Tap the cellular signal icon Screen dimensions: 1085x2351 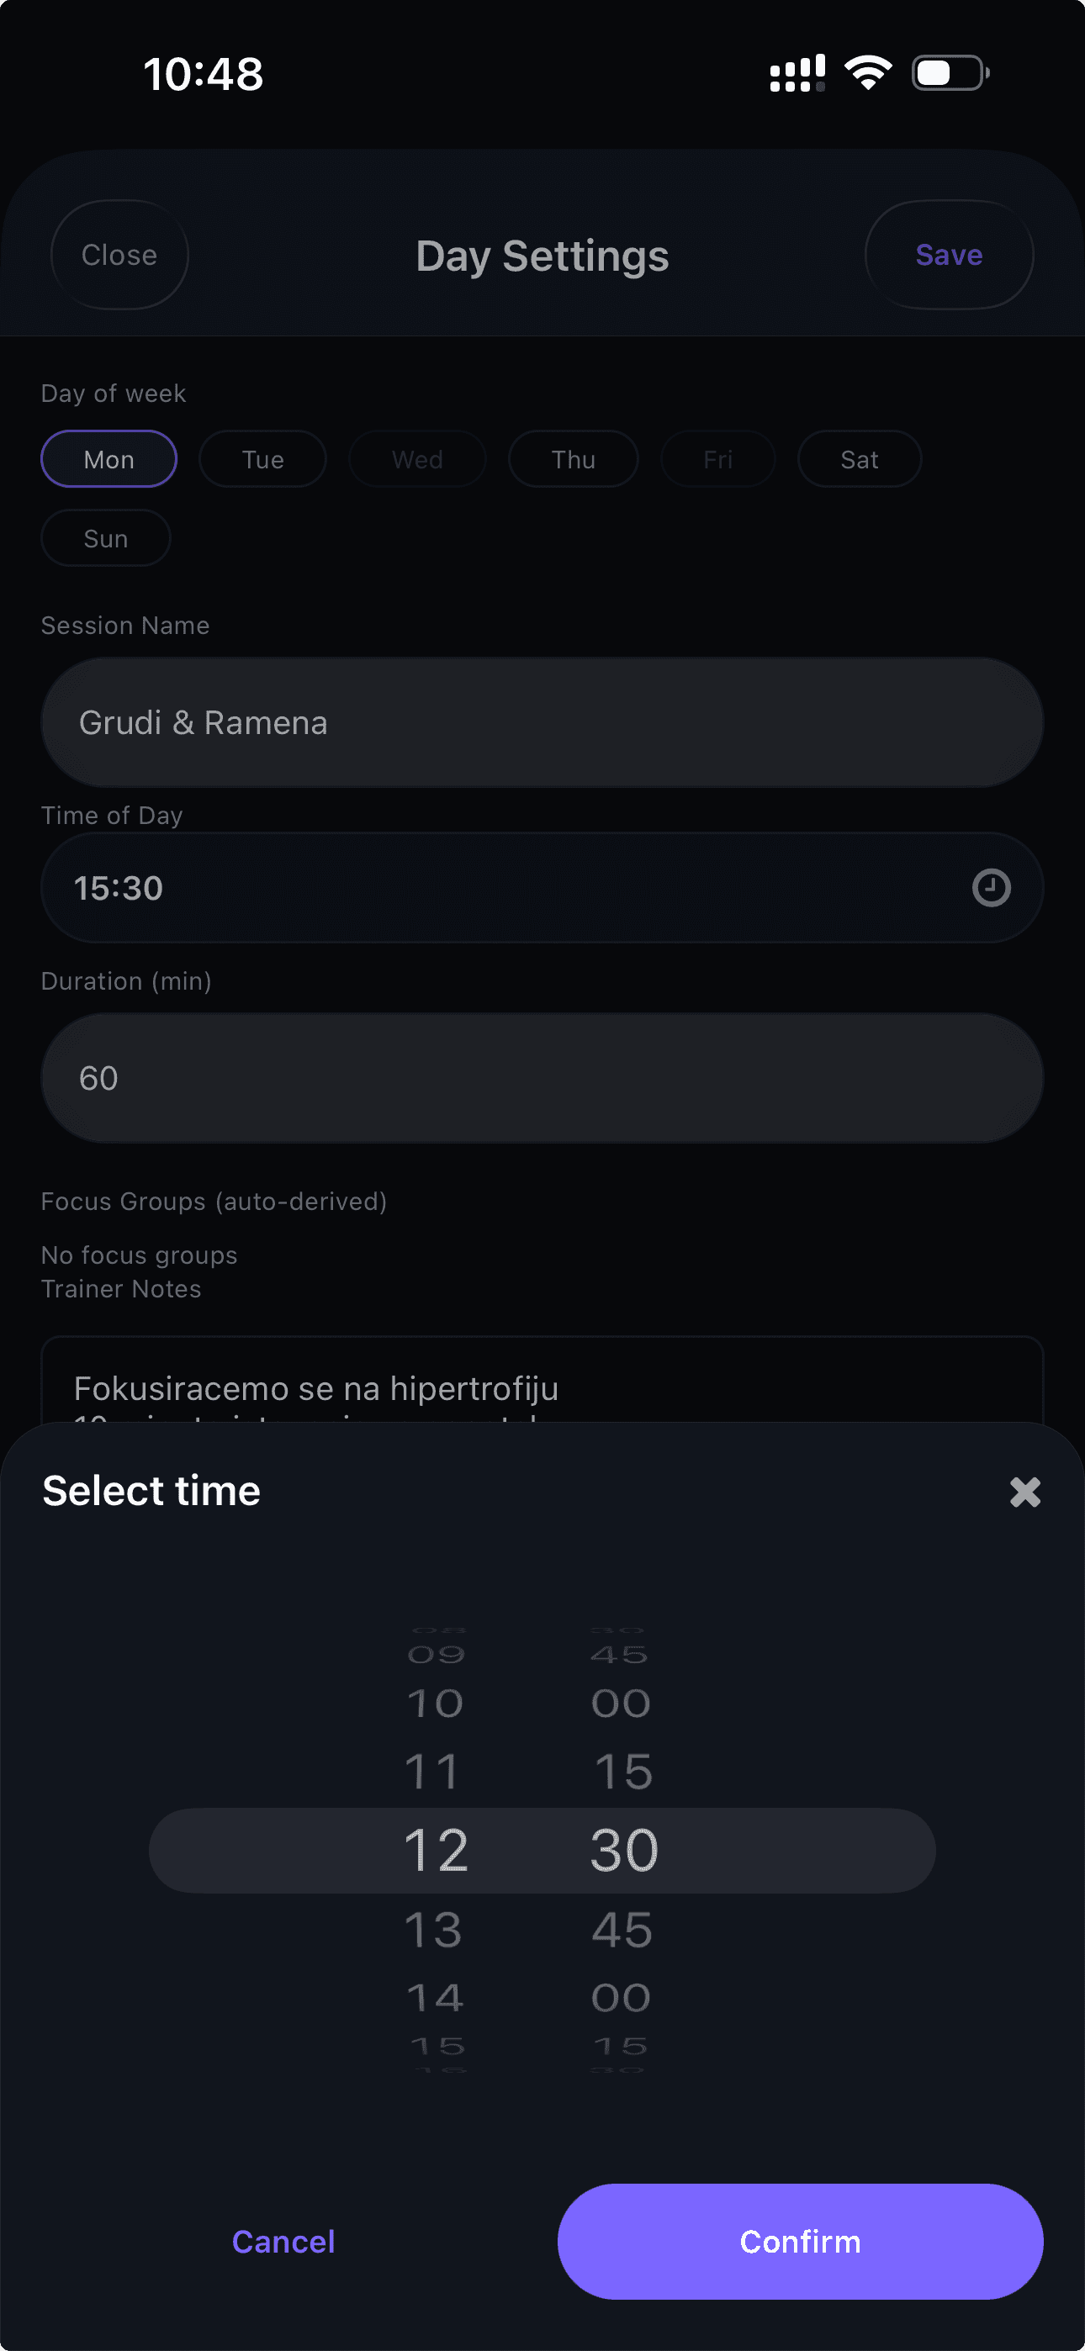[797, 73]
